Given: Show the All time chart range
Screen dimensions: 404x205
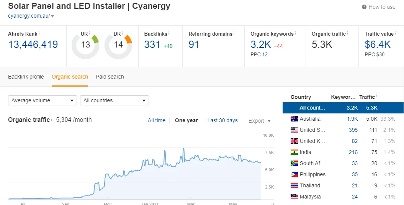Looking at the screenshot, I should click(156, 120).
